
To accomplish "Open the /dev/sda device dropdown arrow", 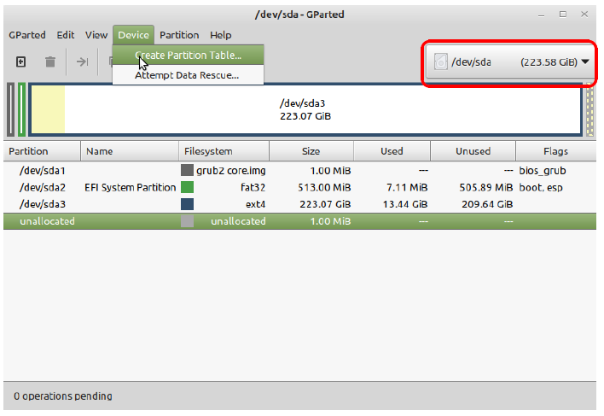I will [x=585, y=62].
